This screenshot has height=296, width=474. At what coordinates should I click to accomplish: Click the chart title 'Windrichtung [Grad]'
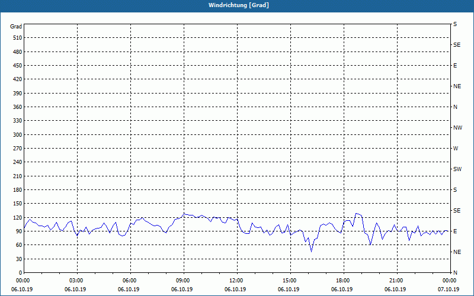click(x=239, y=5)
